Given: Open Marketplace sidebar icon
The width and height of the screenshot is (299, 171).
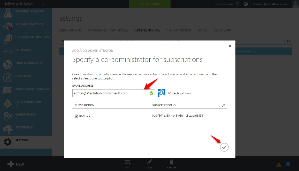Looking at the screenshot, I should point(8,116).
